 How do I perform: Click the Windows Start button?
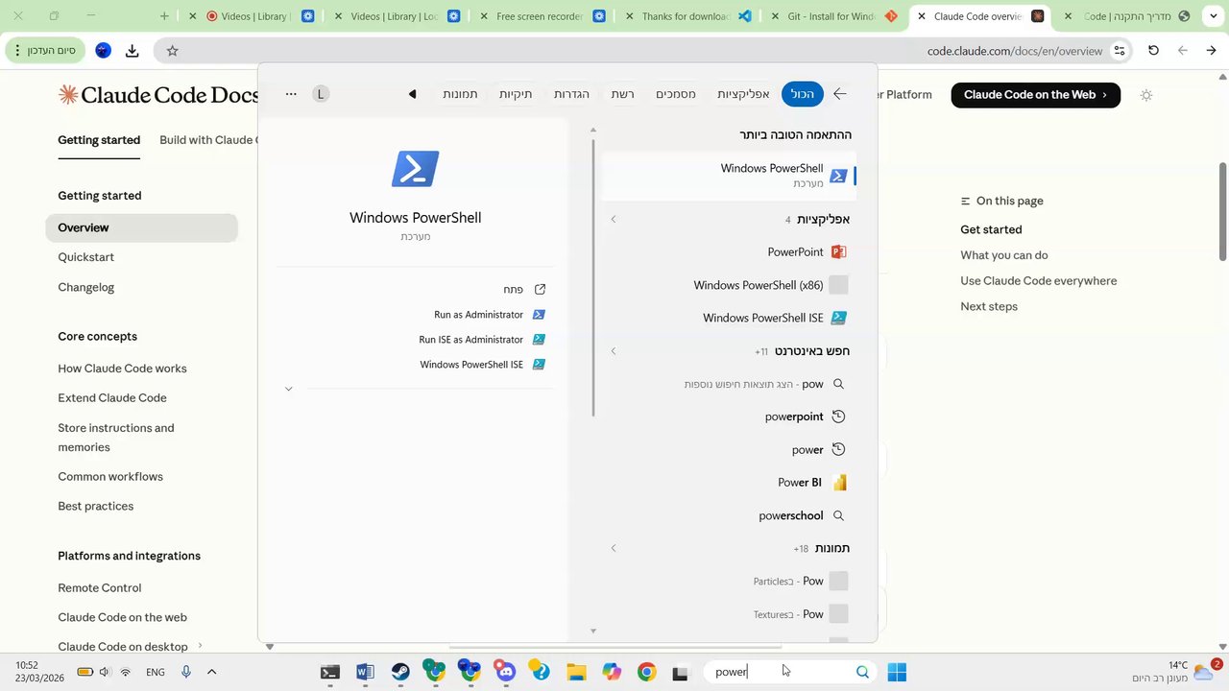[897, 672]
